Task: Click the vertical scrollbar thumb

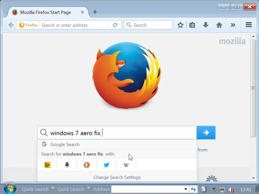Action: 253,88
